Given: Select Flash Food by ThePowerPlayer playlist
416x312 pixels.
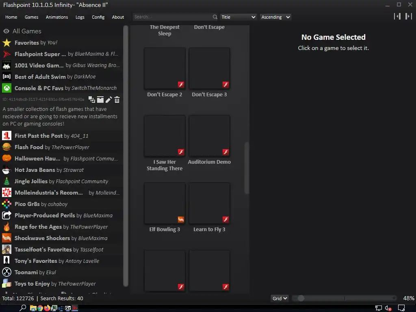Looking at the screenshot, I should coord(62,147).
